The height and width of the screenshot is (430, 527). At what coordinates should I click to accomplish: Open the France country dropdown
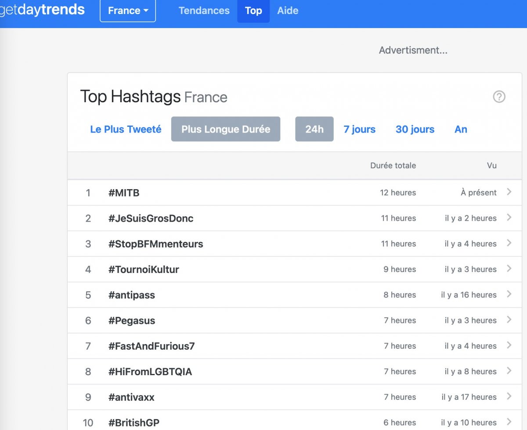click(x=128, y=11)
